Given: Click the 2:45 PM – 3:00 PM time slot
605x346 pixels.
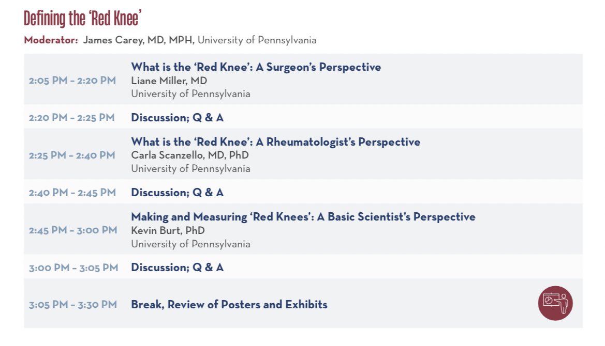Looking at the screenshot, I should click(73, 230).
